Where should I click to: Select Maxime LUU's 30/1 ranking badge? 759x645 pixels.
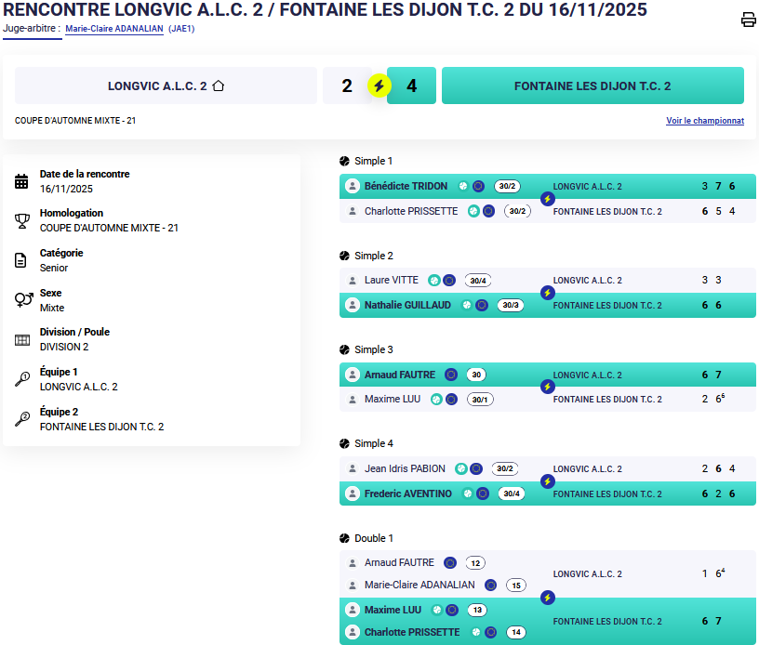[479, 400]
